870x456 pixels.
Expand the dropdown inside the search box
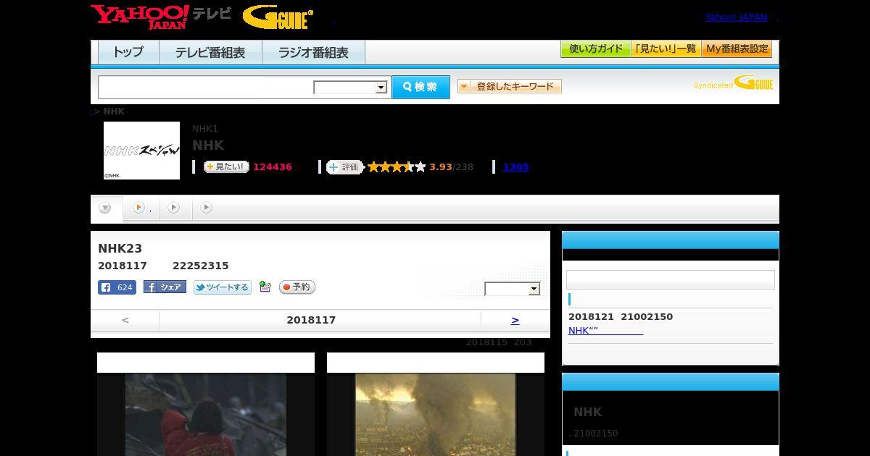pos(351,88)
